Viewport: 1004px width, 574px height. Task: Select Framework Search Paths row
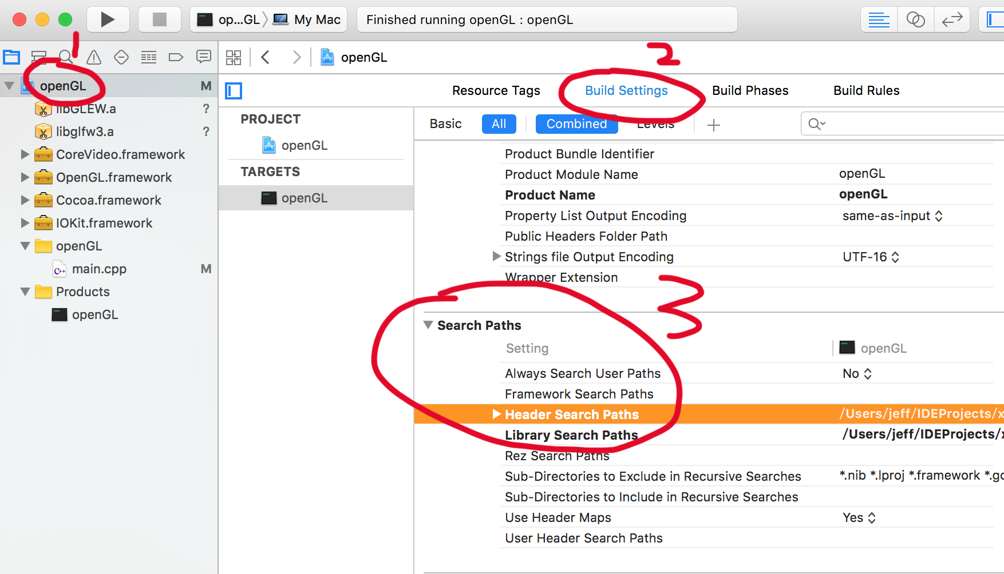point(709,394)
